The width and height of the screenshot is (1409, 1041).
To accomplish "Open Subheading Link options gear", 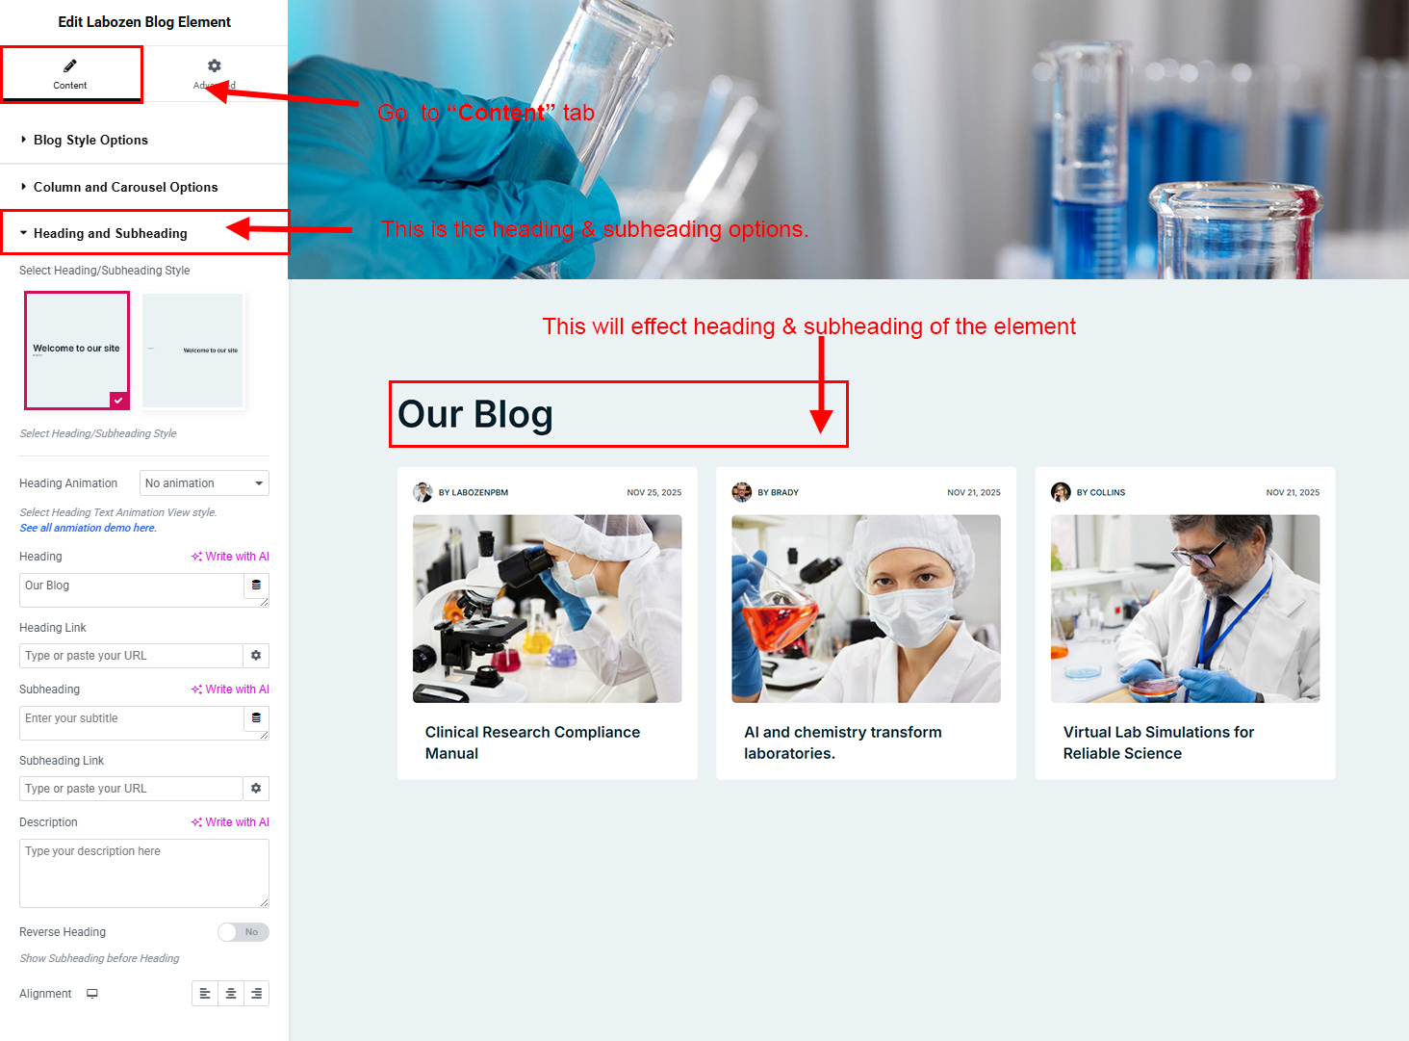I will coord(256,789).
